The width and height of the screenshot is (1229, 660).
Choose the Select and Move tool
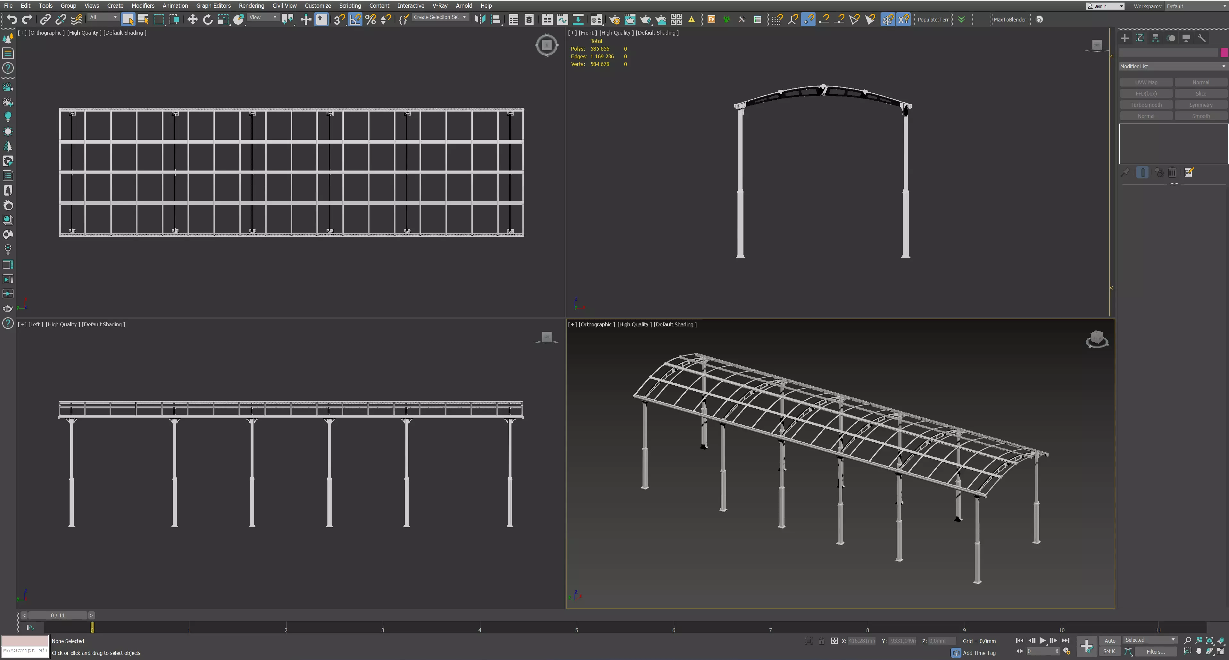[x=192, y=19]
